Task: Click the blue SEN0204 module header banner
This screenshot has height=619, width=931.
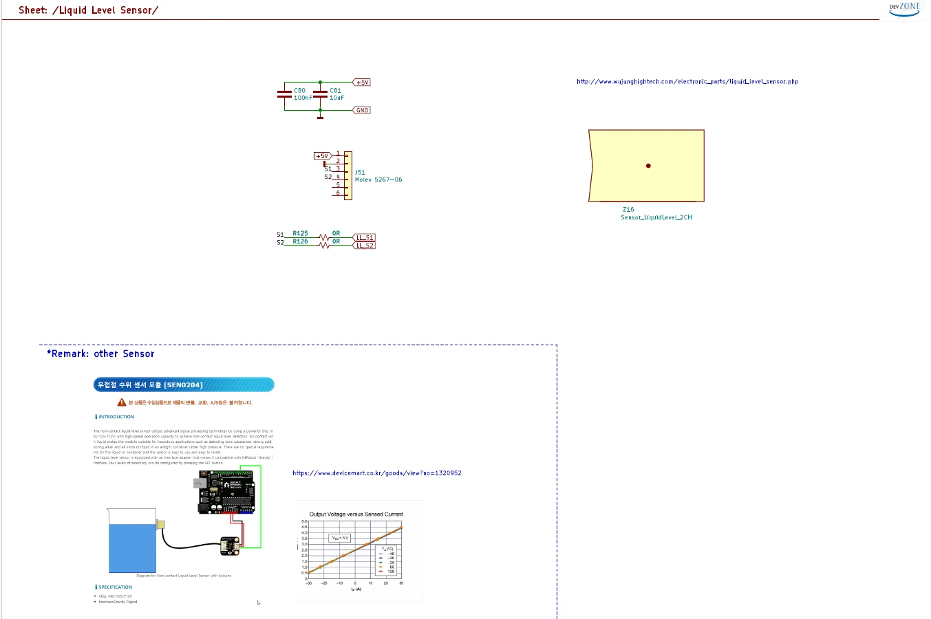Action: 184,384
